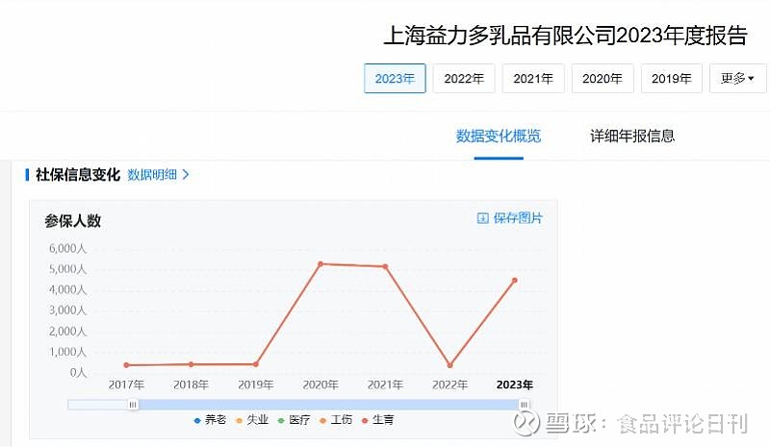The height and width of the screenshot is (447, 770).
Task: Open the 数据明细 link
Action: point(152,175)
